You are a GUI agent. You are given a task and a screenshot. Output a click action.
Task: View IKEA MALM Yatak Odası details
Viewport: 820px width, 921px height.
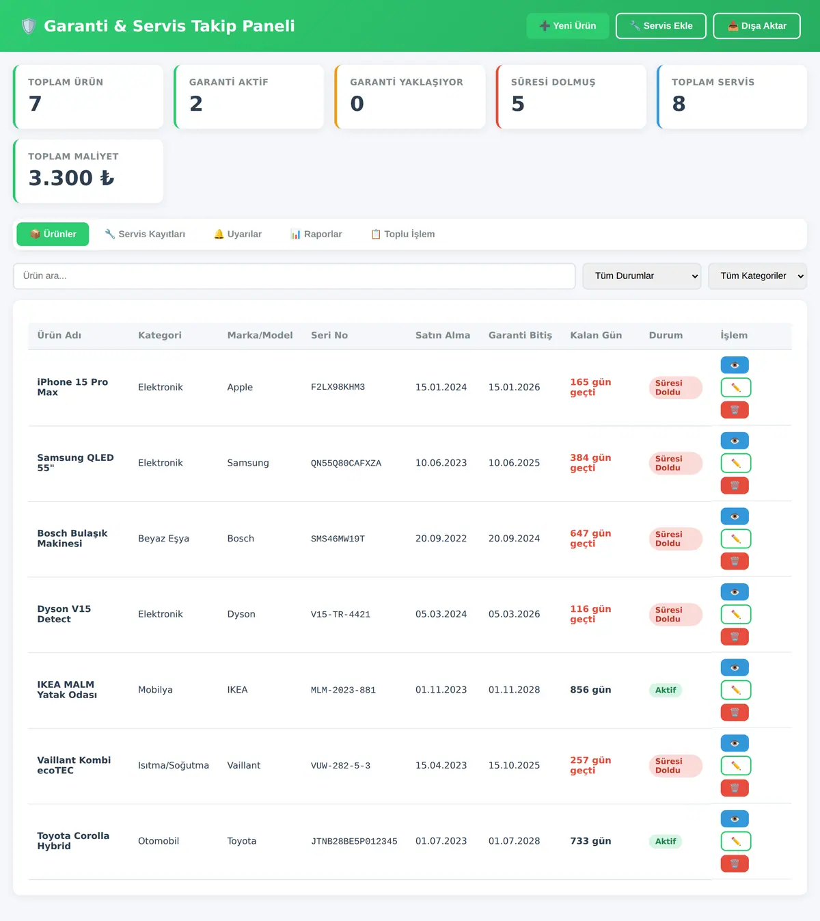[x=735, y=667]
